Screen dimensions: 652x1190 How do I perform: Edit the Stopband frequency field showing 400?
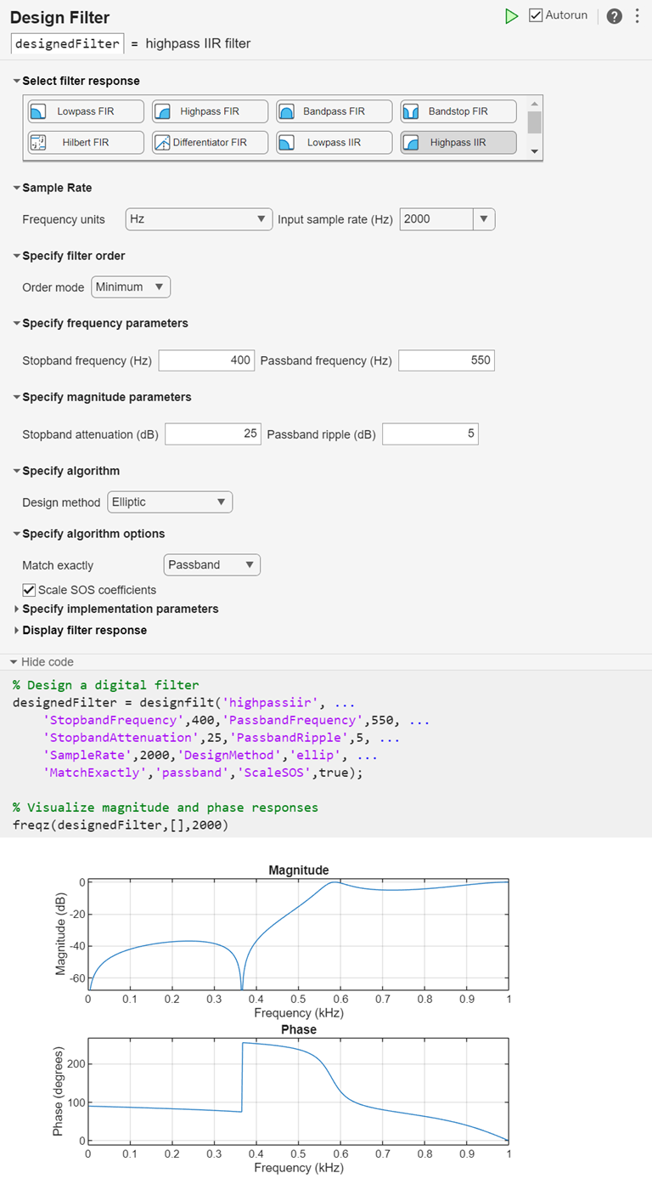point(206,360)
